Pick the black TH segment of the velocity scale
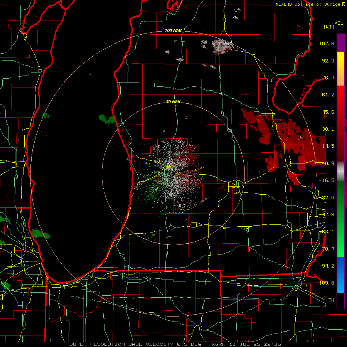 [x=340, y=300]
